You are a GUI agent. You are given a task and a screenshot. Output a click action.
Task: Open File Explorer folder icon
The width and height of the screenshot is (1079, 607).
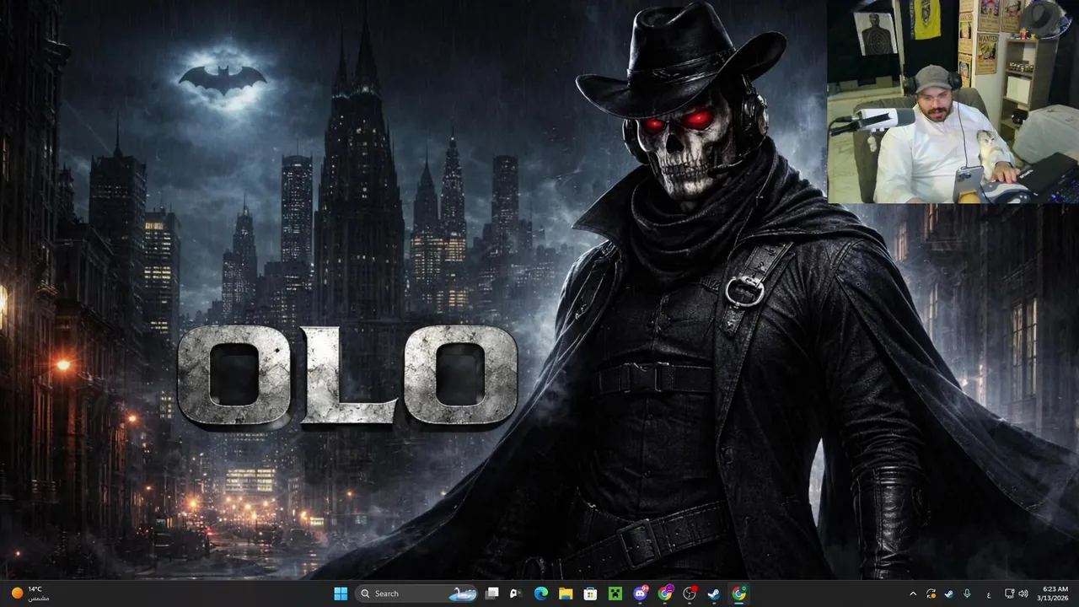(566, 594)
